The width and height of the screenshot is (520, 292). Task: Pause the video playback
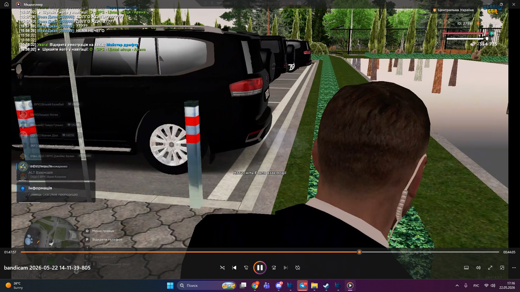(x=260, y=268)
